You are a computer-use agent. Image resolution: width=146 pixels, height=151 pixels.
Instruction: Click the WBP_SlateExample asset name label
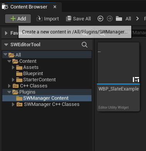pyautogui.click(x=119, y=89)
